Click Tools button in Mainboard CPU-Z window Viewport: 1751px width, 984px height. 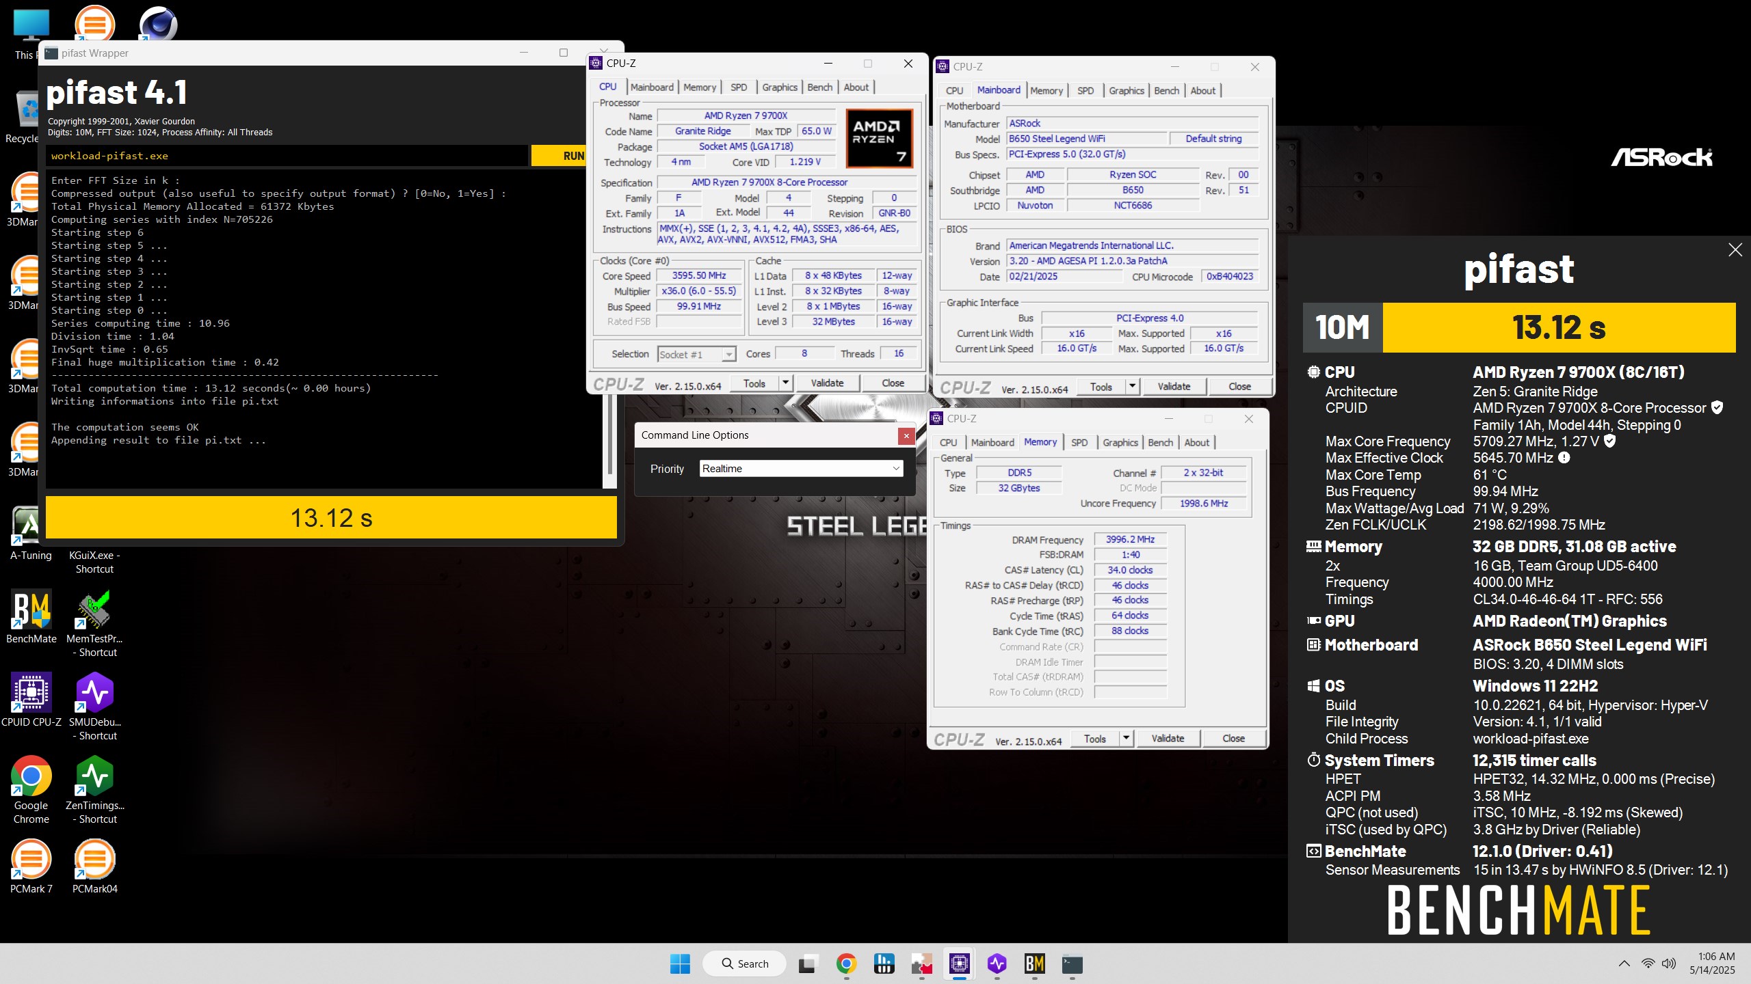(x=1101, y=386)
